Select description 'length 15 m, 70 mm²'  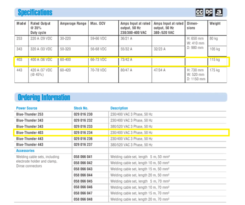click(x=154, y=193)
